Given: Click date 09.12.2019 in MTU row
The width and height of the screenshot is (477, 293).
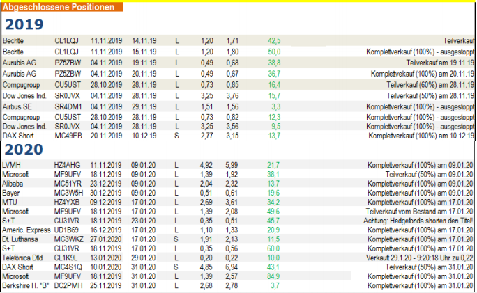Looking at the screenshot, I should click(105, 203).
